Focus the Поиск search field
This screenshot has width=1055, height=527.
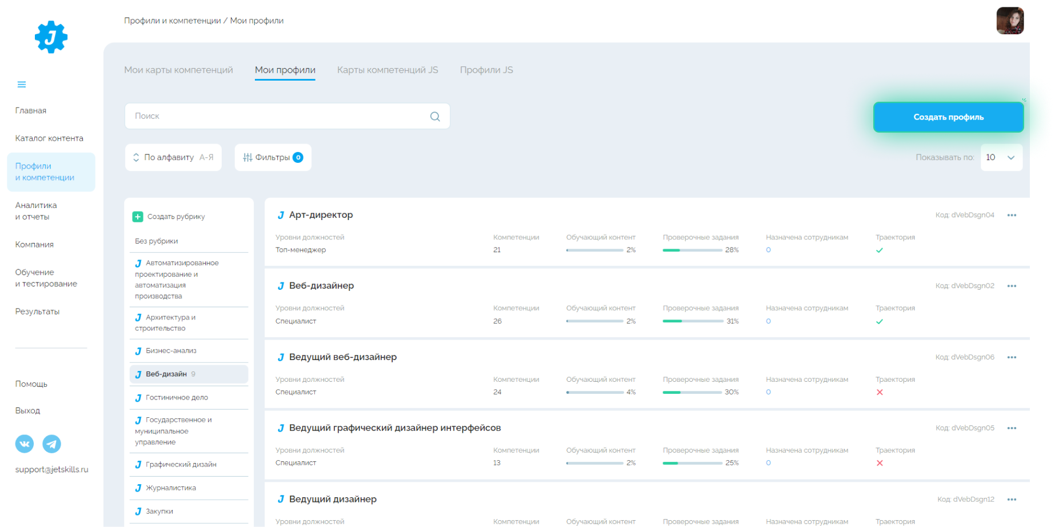pyautogui.click(x=287, y=116)
